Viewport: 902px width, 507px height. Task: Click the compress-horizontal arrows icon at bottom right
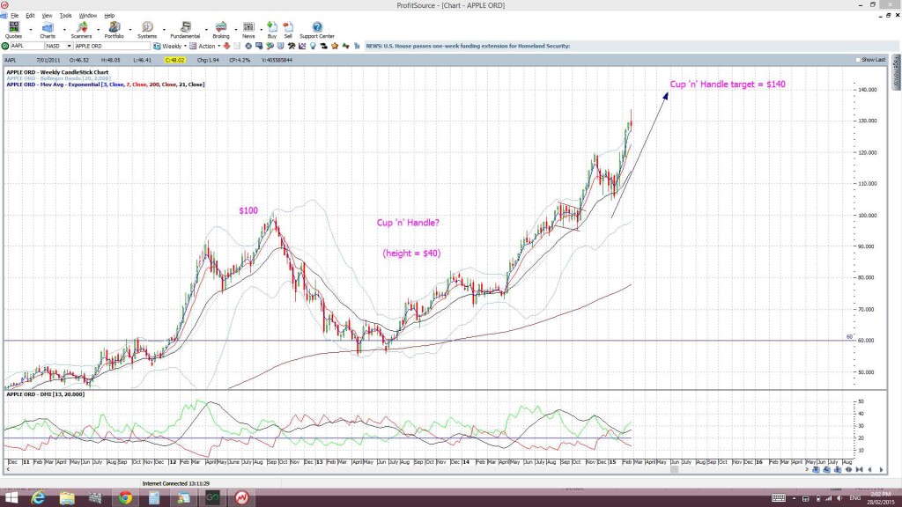(860, 470)
